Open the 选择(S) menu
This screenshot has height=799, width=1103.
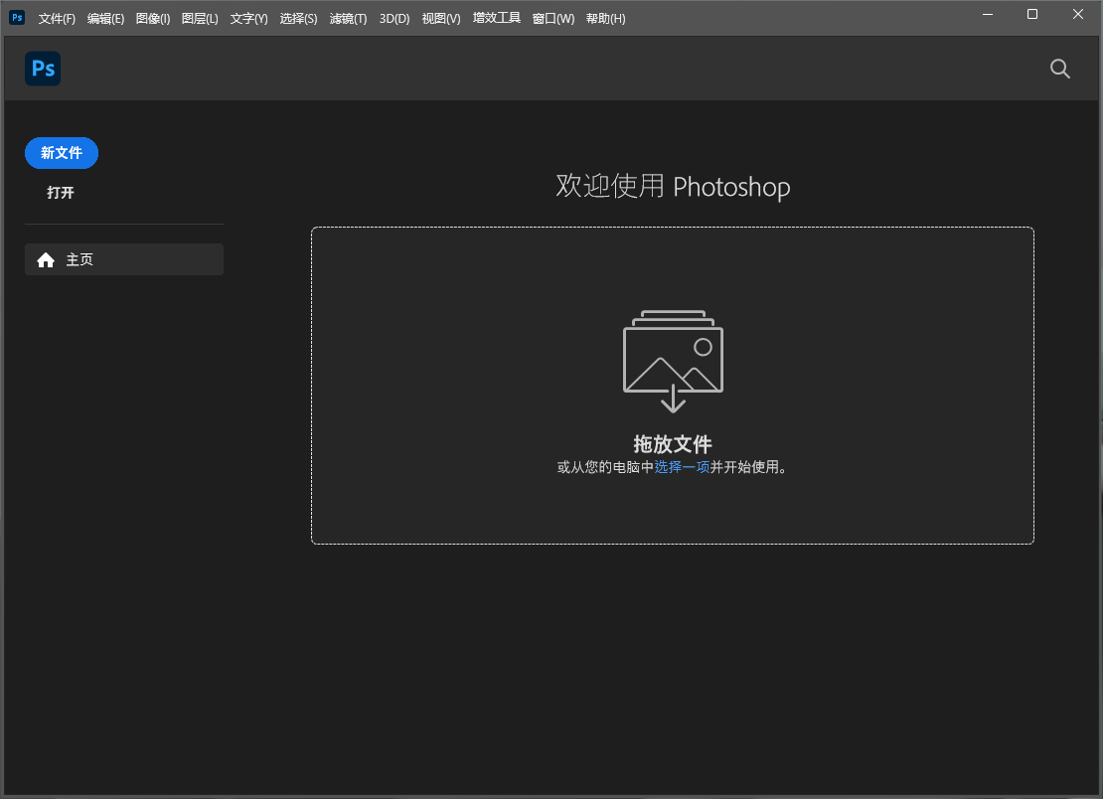298,19
